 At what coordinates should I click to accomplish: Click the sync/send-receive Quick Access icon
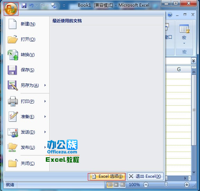(53, 6)
